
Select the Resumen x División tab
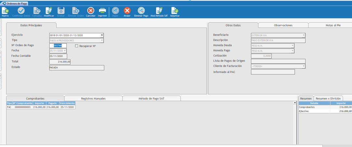[328, 98]
